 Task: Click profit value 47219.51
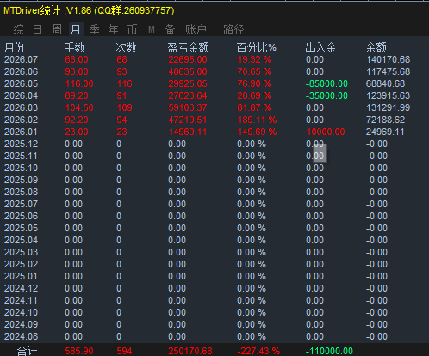point(188,120)
